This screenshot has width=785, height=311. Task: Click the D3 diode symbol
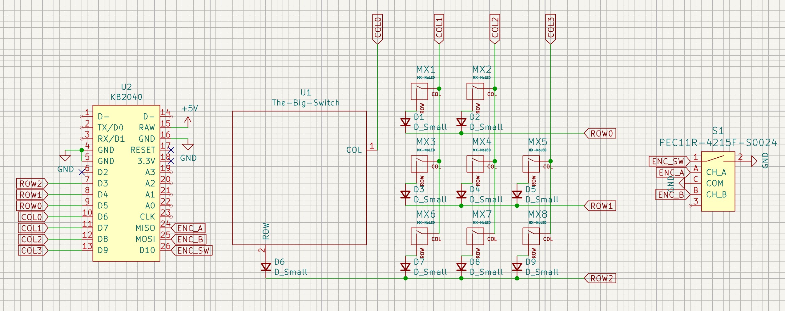405,195
